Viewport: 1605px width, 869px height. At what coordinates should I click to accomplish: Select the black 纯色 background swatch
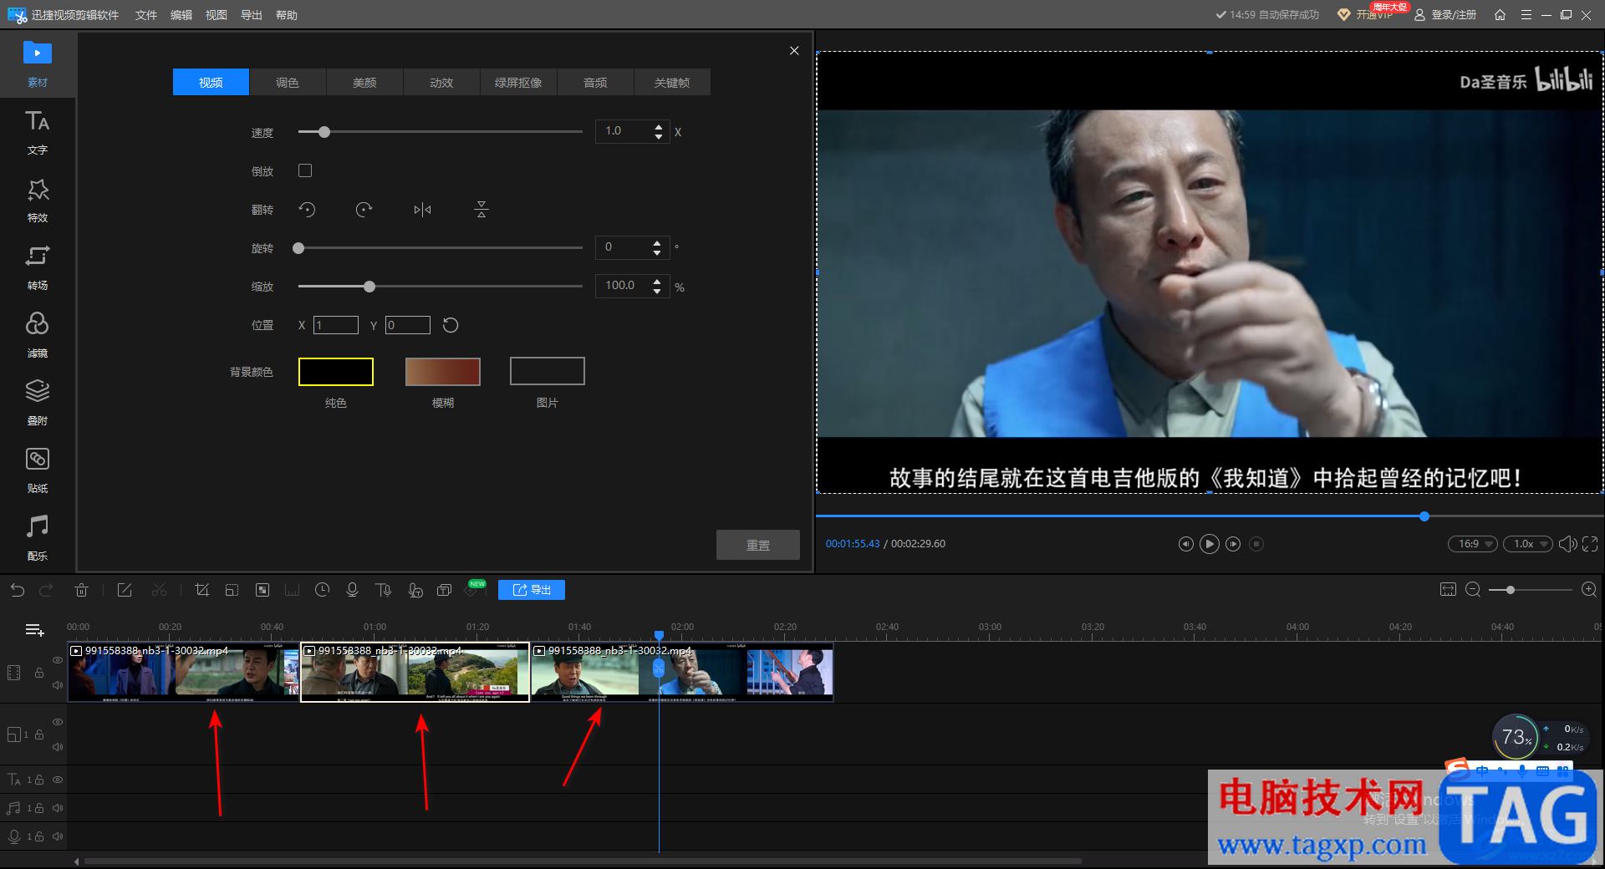pos(336,372)
